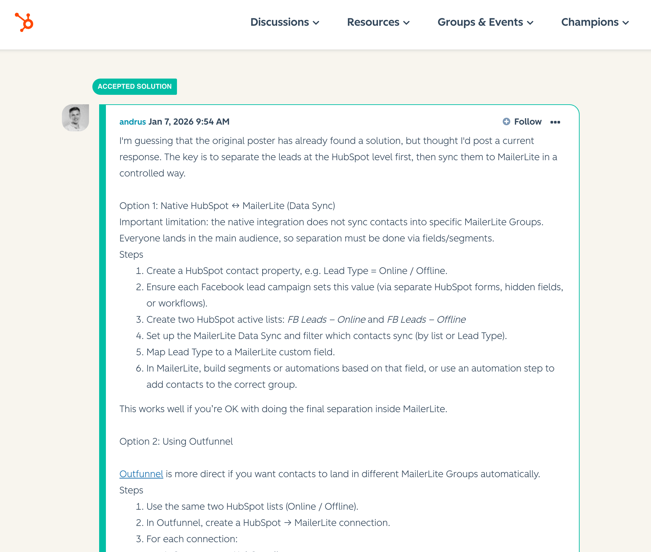Click andrus's profile photo avatar
651x552 pixels.
pyautogui.click(x=75, y=118)
